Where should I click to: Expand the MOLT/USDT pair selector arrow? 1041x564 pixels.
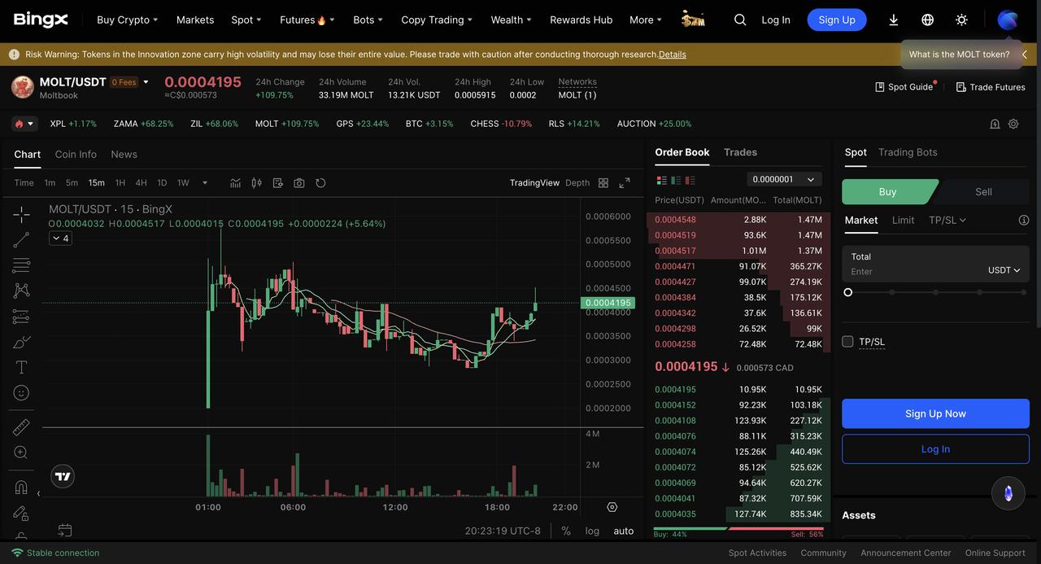(x=146, y=82)
